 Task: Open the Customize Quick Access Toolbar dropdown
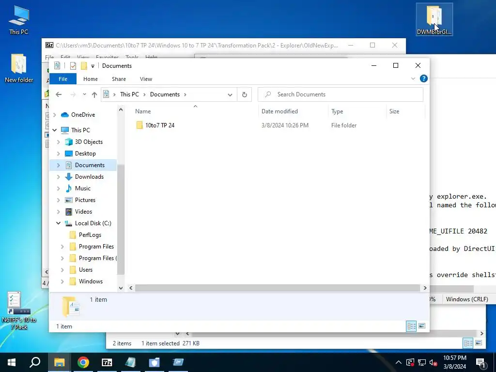click(93, 66)
